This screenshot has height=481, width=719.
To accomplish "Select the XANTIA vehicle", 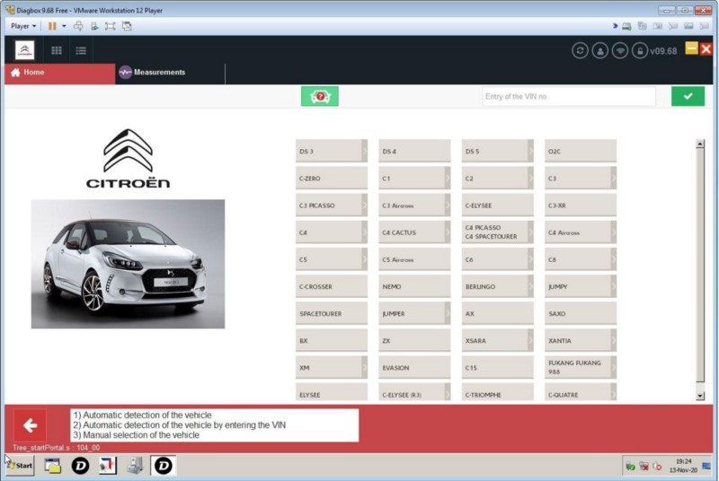I will click(x=580, y=340).
